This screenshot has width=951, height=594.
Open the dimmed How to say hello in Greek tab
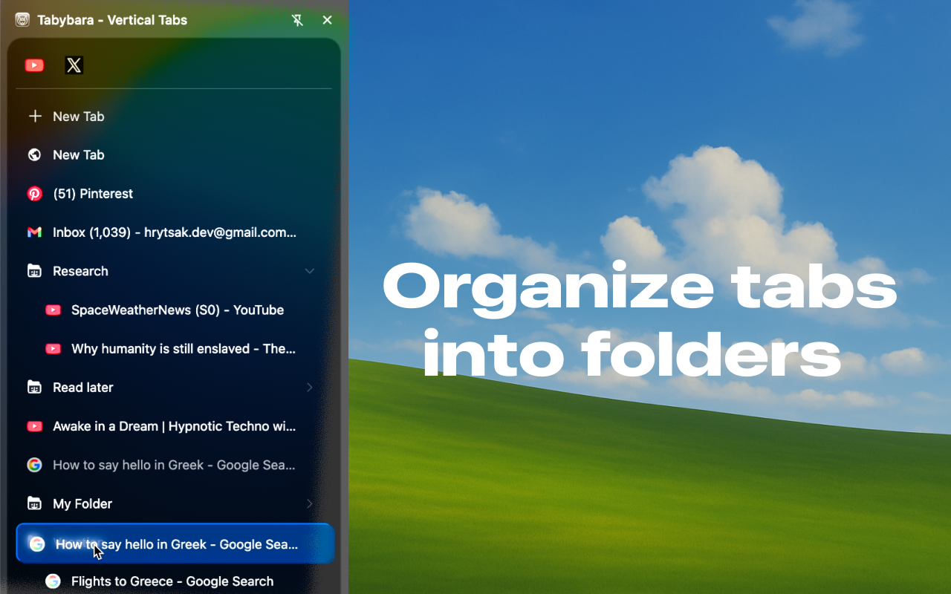point(174,465)
